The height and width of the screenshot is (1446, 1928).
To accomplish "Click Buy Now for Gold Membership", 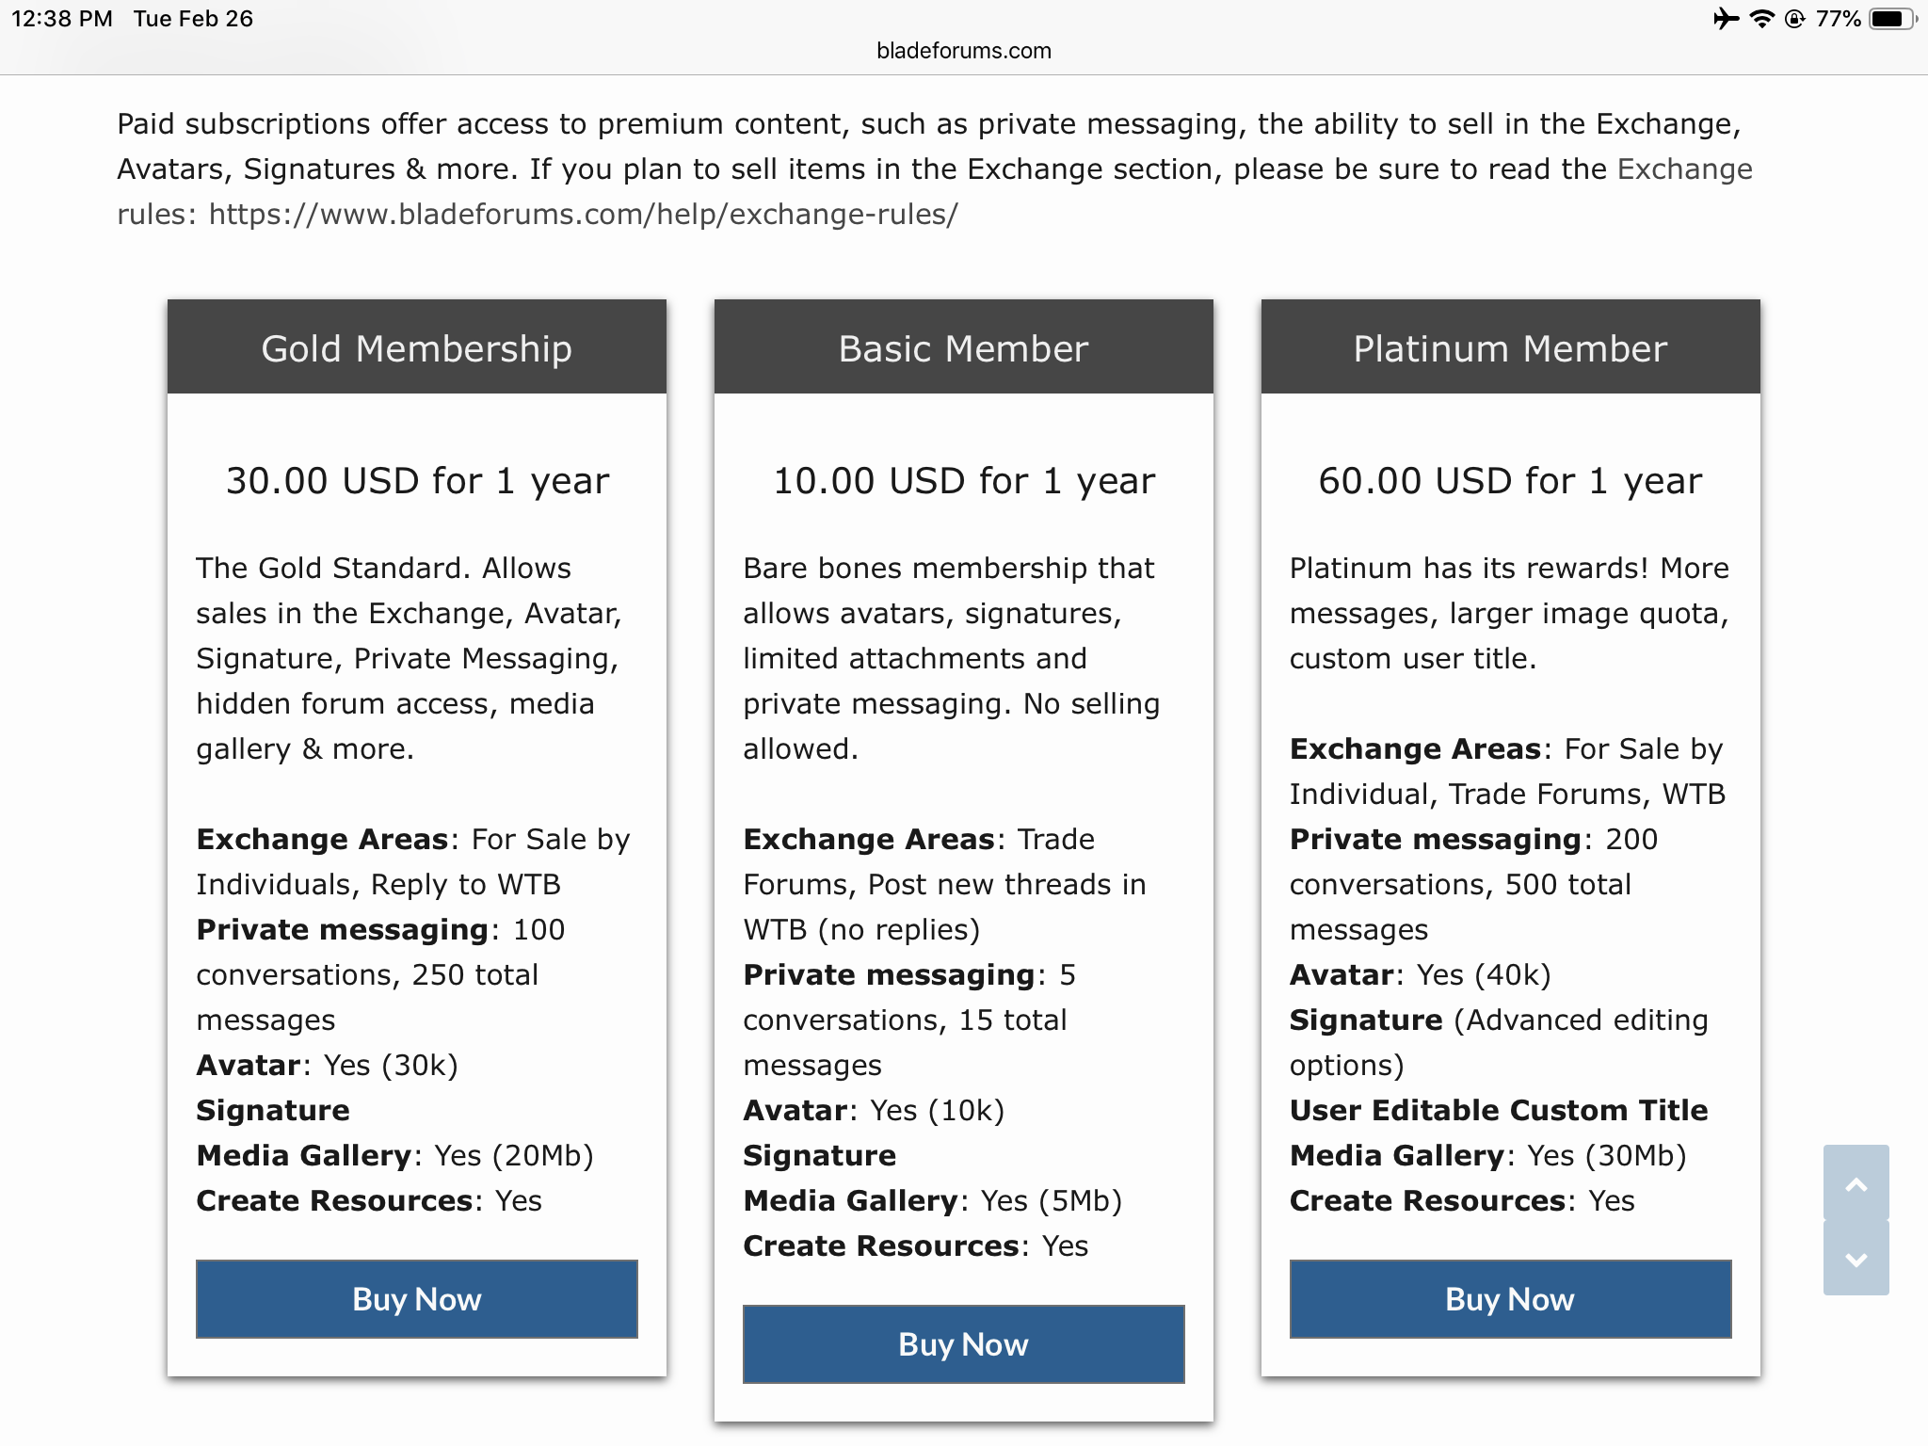I will 416,1299.
